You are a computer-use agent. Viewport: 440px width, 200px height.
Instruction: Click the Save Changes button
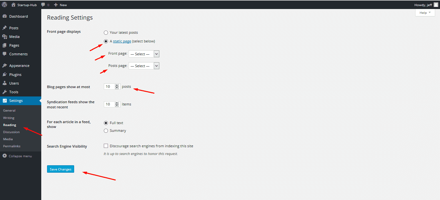(61, 169)
